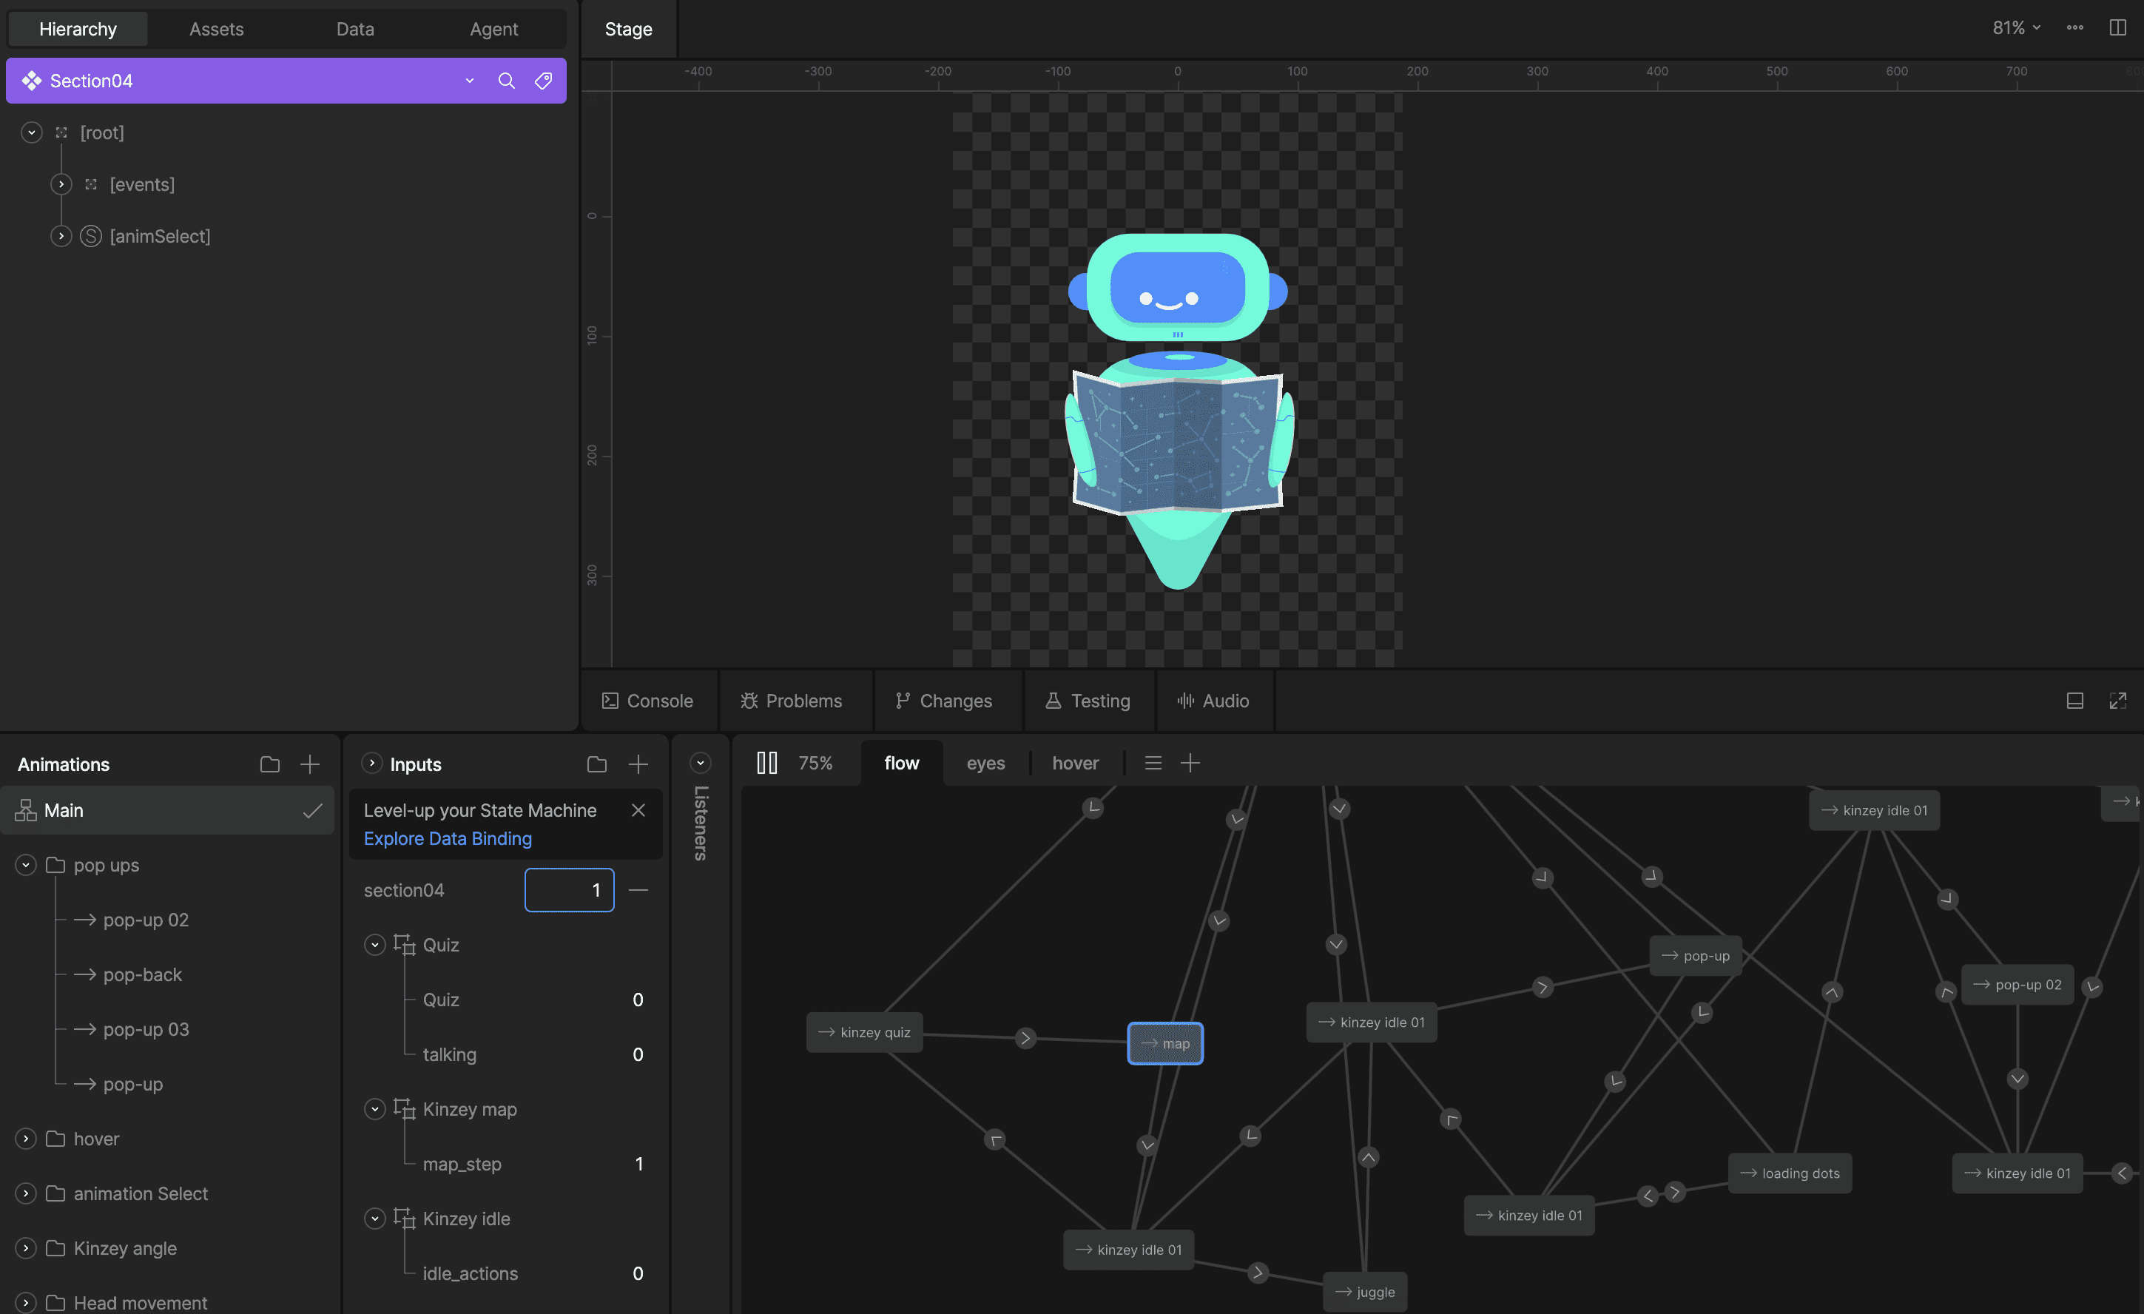The width and height of the screenshot is (2144, 1314).
Task: Expand the hover animations folder
Action: pyautogui.click(x=26, y=1138)
